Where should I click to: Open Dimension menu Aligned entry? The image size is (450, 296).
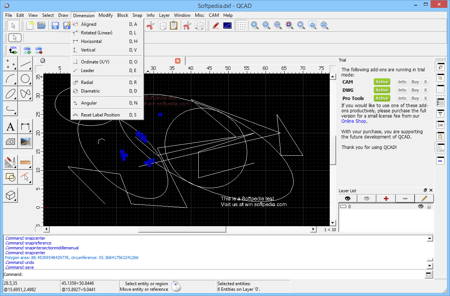coord(107,24)
